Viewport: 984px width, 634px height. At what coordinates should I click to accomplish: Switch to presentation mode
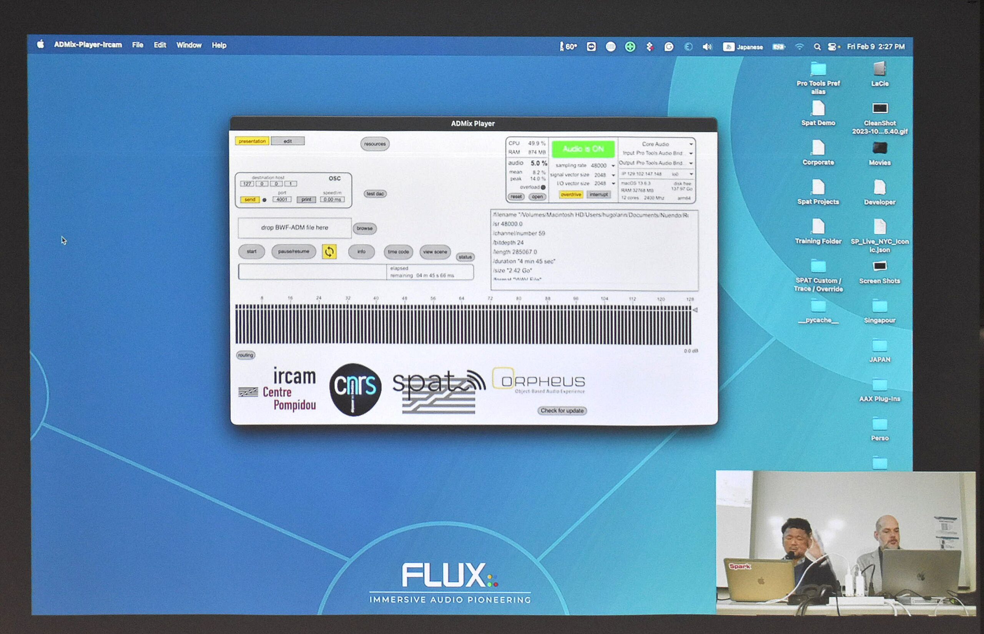(x=252, y=141)
